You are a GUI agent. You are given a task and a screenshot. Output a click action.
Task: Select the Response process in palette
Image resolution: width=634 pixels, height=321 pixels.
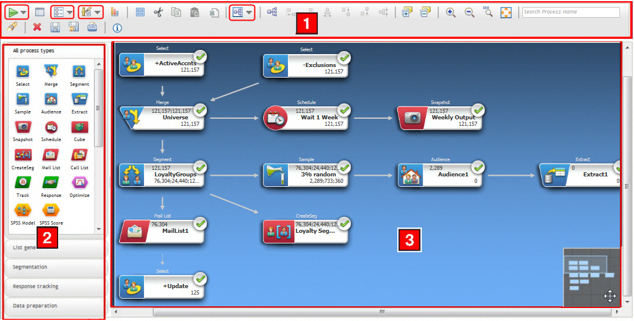[51, 186]
